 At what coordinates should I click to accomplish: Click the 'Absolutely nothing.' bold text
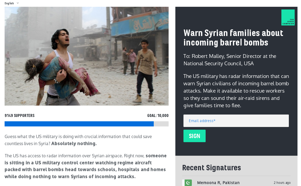(74, 143)
